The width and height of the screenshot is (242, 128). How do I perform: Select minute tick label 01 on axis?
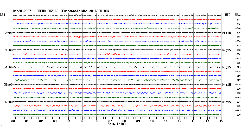coord(27,121)
